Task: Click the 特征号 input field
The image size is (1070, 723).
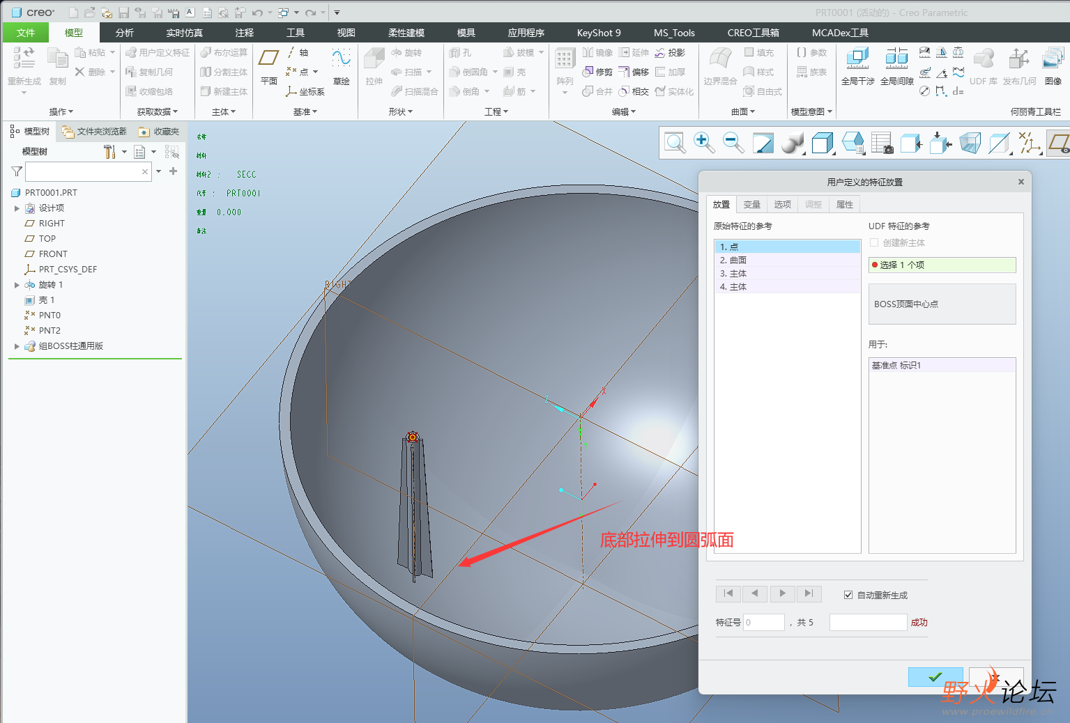Action: tap(764, 622)
